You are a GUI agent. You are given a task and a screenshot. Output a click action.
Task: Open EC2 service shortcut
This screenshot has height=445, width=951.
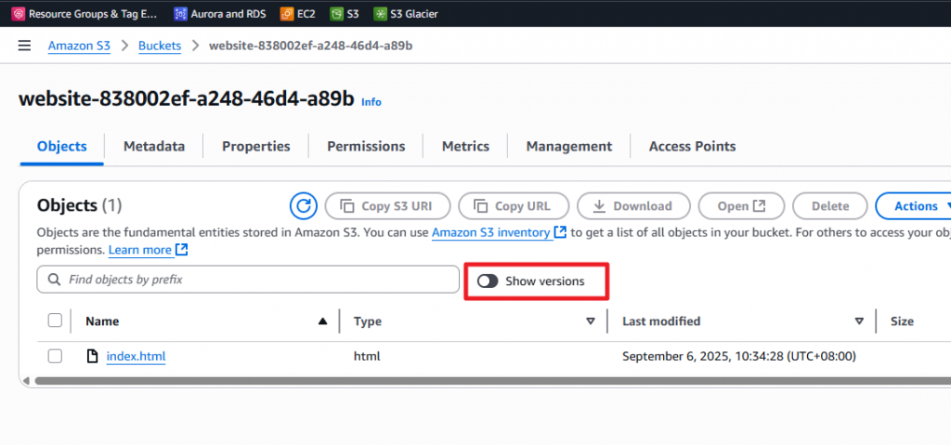(x=297, y=13)
